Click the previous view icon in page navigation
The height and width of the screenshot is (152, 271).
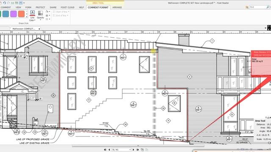click(142, 149)
